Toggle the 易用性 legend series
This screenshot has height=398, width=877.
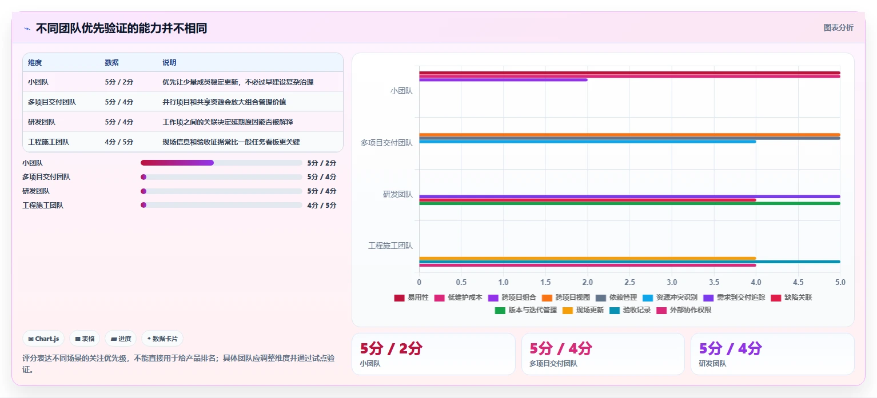tap(411, 298)
